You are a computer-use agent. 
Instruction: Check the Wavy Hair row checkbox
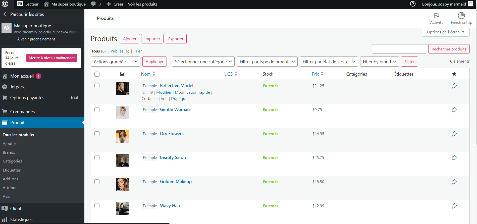(x=97, y=206)
